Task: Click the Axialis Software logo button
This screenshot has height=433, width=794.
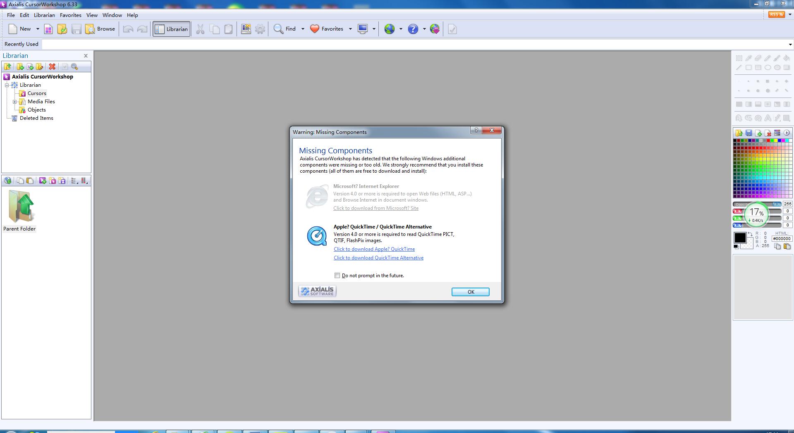Action: tap(317, 291)
